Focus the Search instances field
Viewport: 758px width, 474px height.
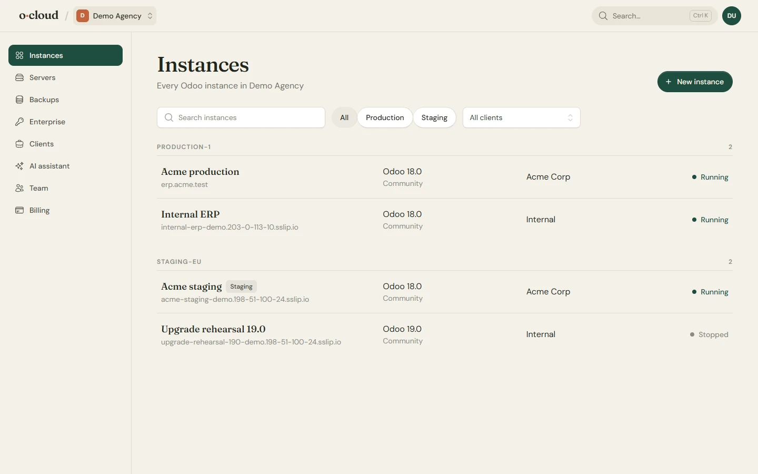pos(241,117)
